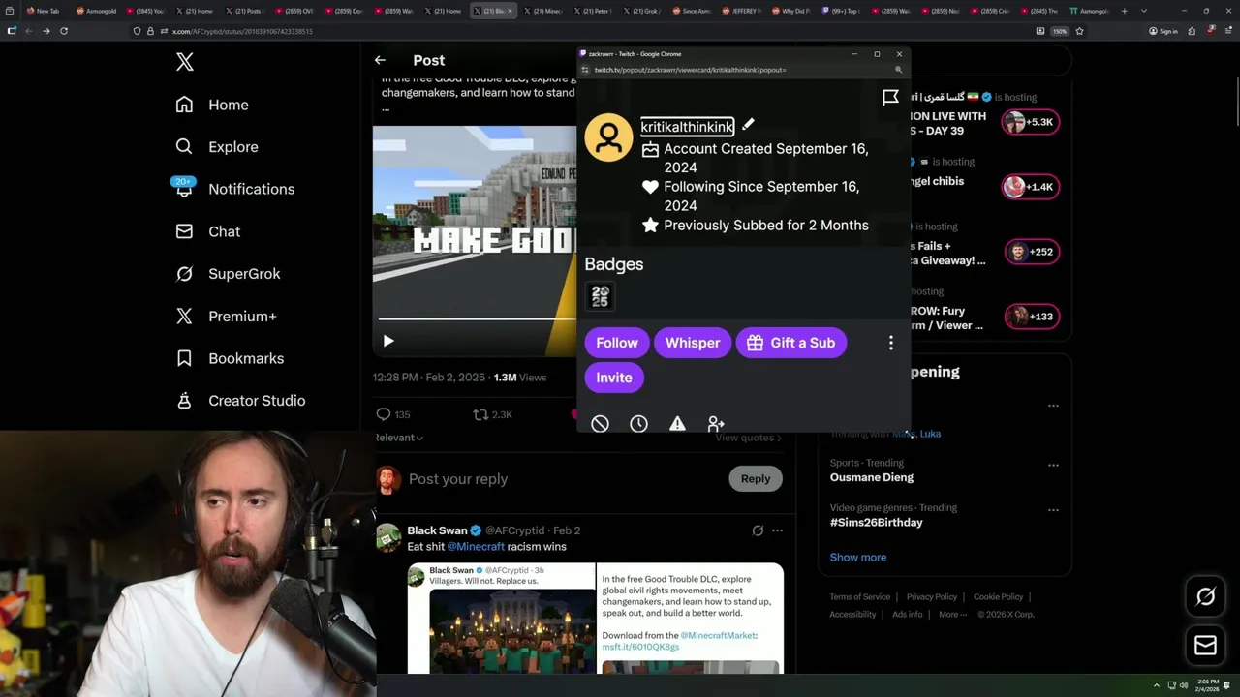This screenshot has width=1240, height=697.
Task: Open the Cookie Policy footer link
Action: [x=998, y=597]
